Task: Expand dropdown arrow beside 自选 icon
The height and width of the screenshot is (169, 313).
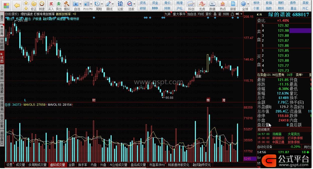Action: (80, 4)
